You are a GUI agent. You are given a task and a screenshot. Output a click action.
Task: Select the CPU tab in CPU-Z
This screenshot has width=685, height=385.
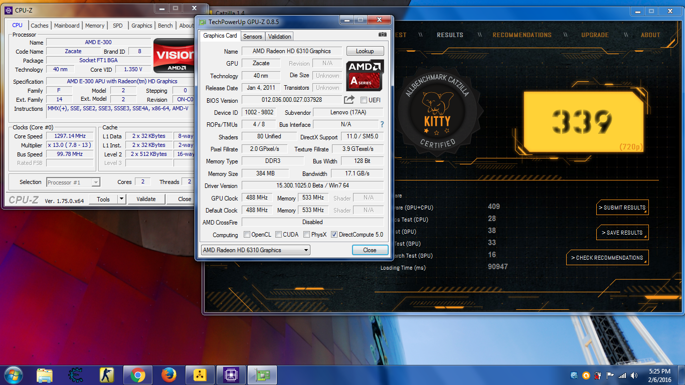[x=18, y=25]
